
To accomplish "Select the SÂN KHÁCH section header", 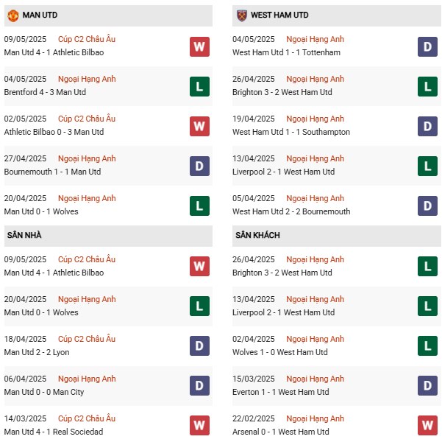I will coord(257,236).
